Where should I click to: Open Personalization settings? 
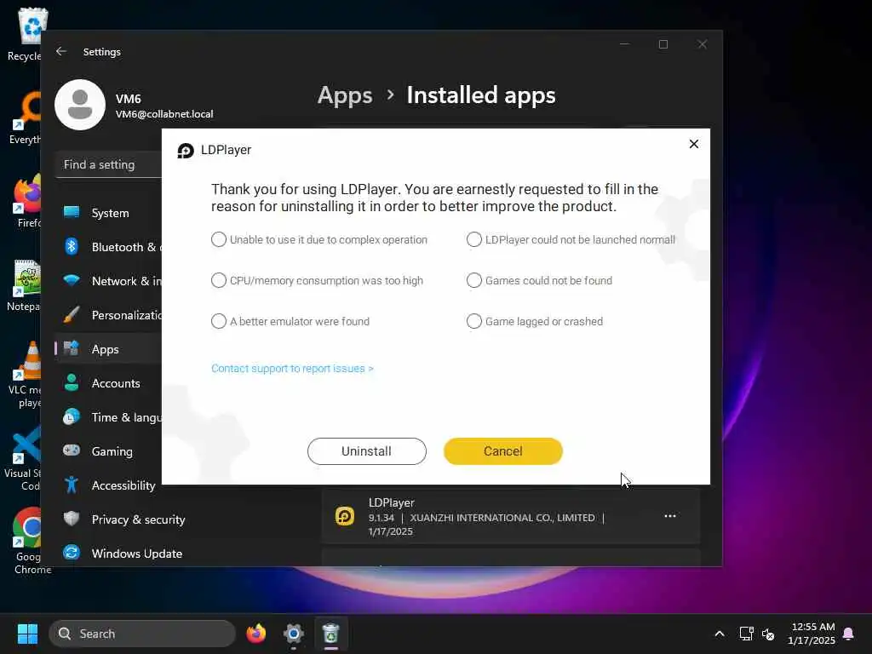109,315
